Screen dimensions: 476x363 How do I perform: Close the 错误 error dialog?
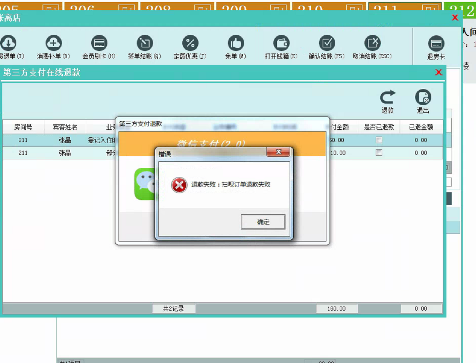click(x=278, y=152)
